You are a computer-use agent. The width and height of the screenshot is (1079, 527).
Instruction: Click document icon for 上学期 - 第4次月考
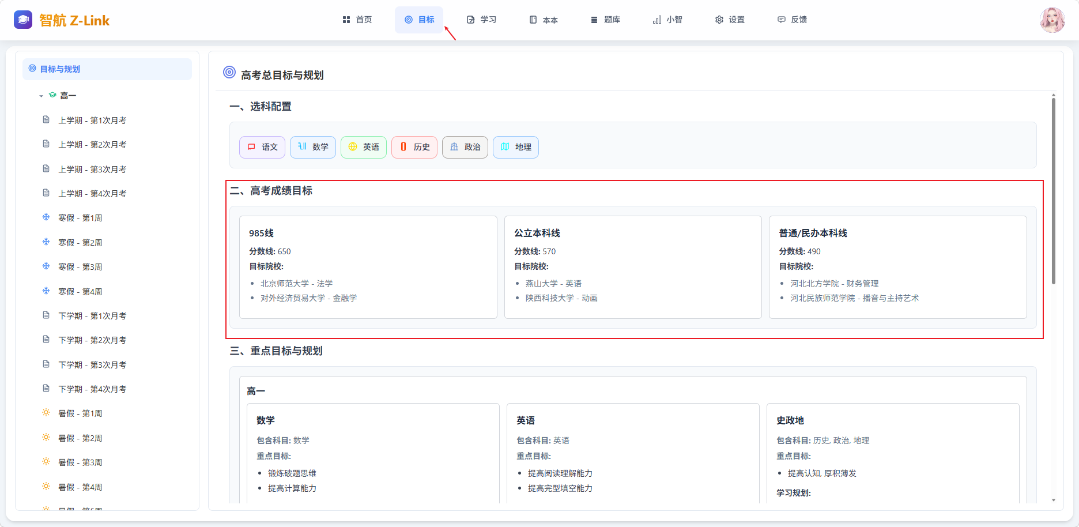pyautogui.click(x=46, y=193)
